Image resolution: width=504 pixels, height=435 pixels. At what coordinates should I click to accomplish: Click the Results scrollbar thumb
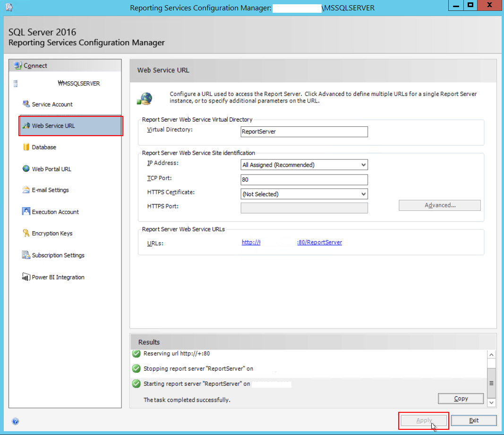tap(491, 383)
